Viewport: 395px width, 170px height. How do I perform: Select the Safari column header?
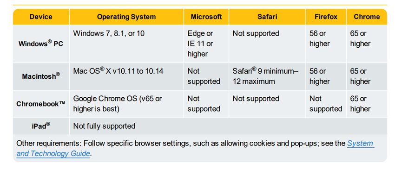tap(267, 17)
